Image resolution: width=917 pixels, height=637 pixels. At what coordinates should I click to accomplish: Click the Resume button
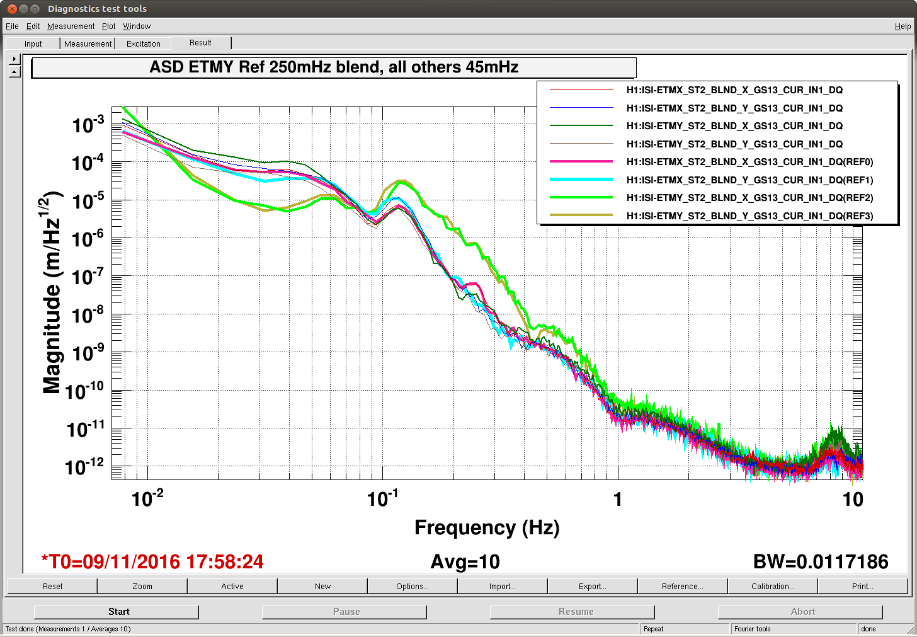(572, 612)
